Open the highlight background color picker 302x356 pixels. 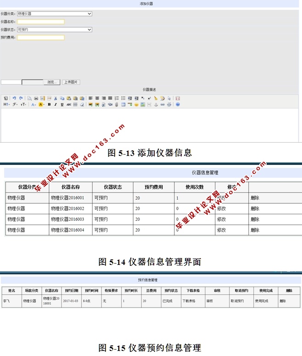click(41, 104)
